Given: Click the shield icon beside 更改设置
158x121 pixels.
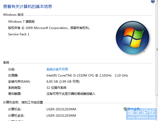Looking at the screenshot, I should pyautogui.click(x=125, y=109).
